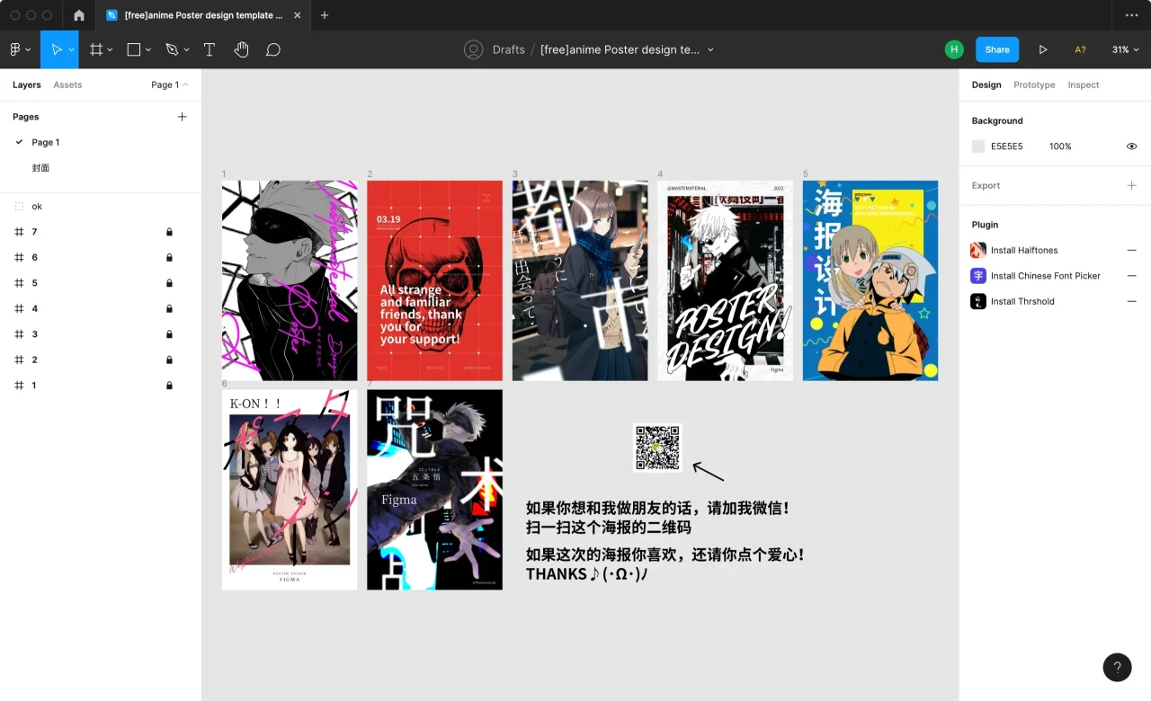Remove the Install Thrshold plugin entry
The height and width of the screenshot is (701, 1151).
[1131, 301]
